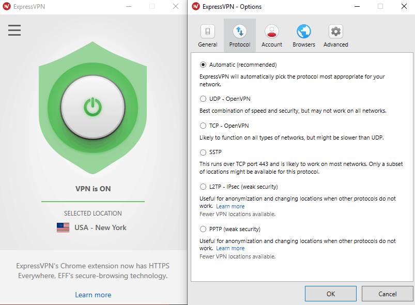The image size is (415, 305).
Task: Click OK to confirm protocol options
Action: click(331, 294)
